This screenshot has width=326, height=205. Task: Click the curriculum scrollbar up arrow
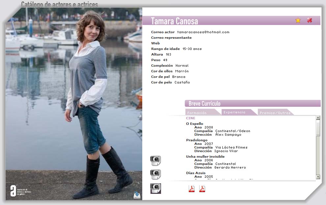pyautogui.click(x=318, y=118)
